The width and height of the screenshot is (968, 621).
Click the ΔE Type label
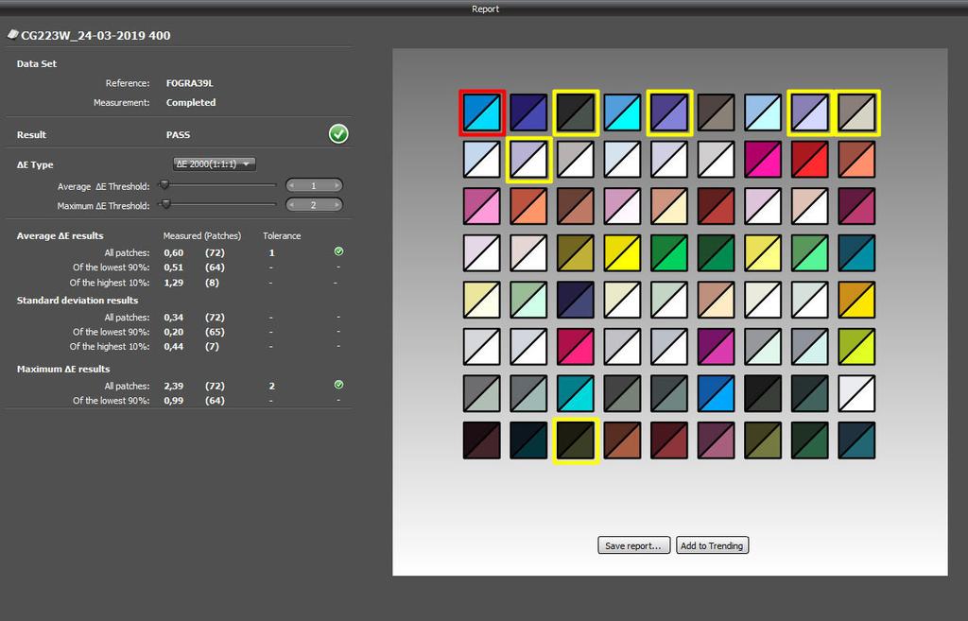(35, 164)
